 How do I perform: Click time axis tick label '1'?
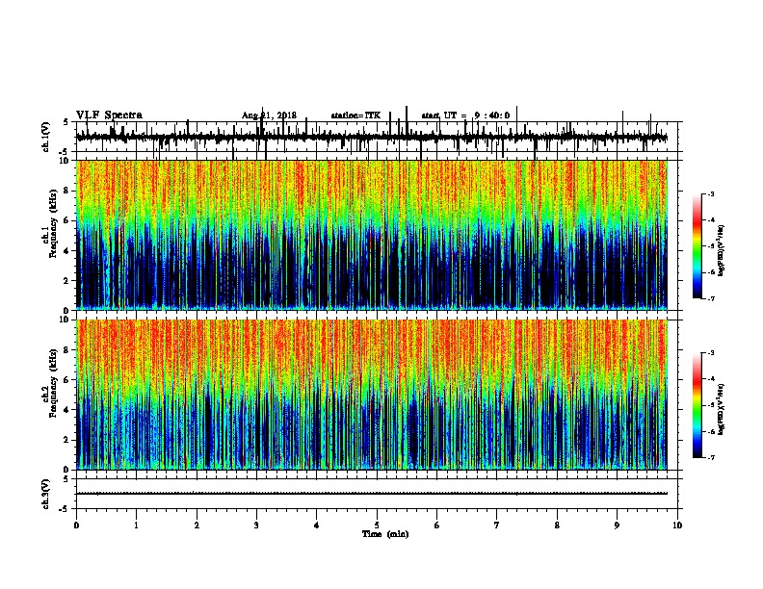136,525
